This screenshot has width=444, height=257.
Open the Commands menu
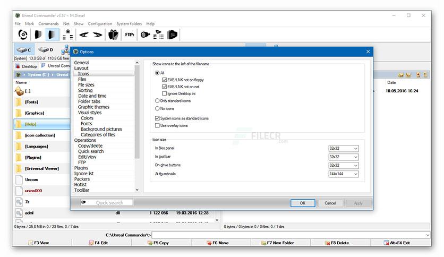[x=48, y=24]
